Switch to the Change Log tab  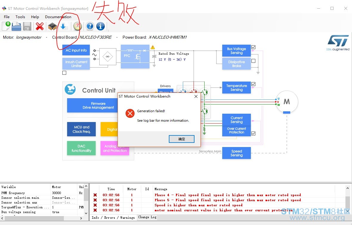click(x=147, y=217)
